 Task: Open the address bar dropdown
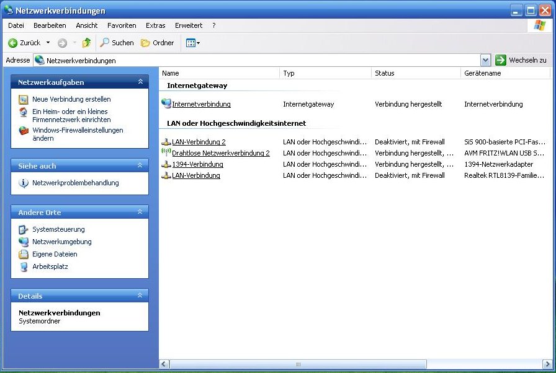point(485,60)
